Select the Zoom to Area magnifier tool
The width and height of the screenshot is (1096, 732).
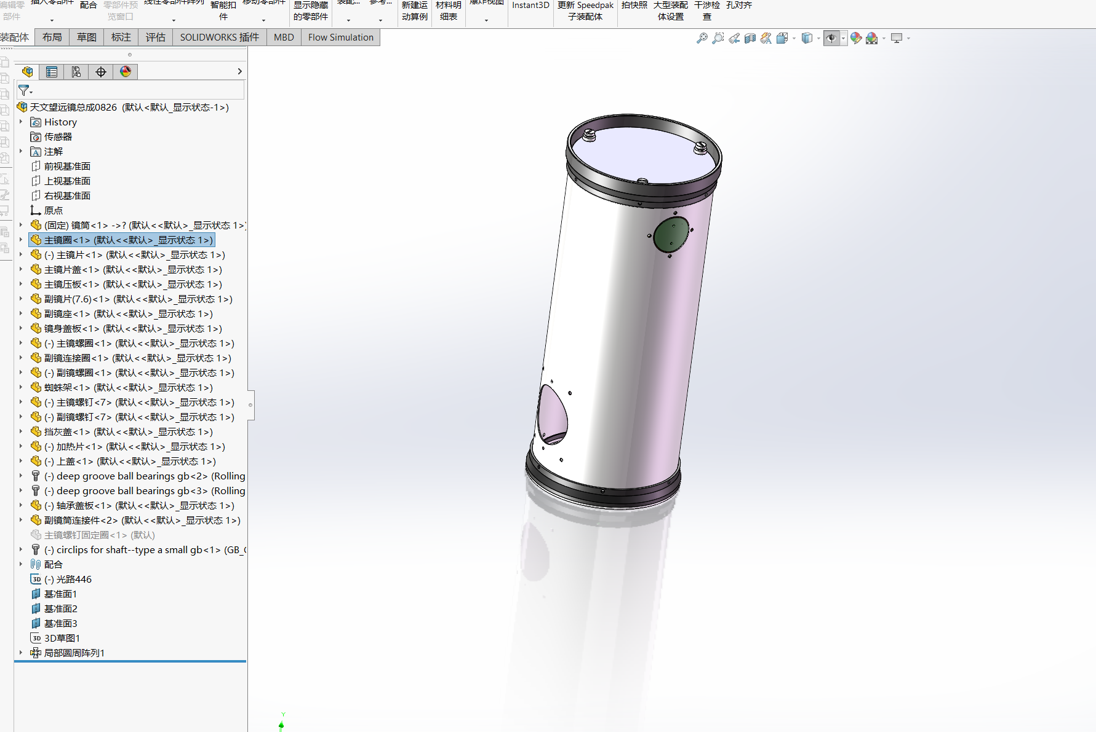[718, 38]
